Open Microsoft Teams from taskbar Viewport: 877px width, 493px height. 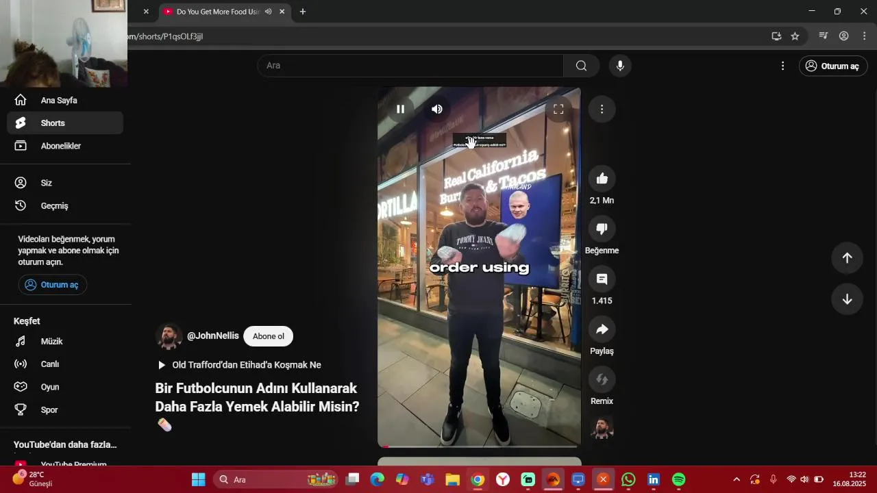(x=428, y=479)
